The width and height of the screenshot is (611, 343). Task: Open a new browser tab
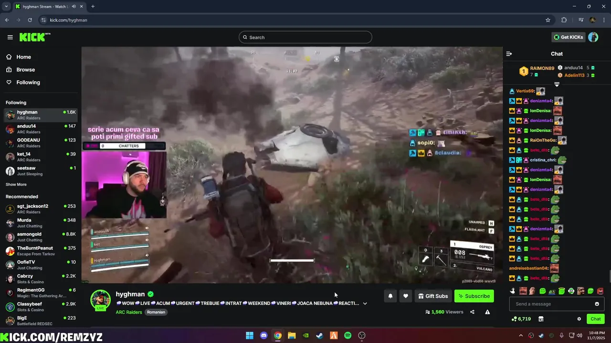pos(93,7)
